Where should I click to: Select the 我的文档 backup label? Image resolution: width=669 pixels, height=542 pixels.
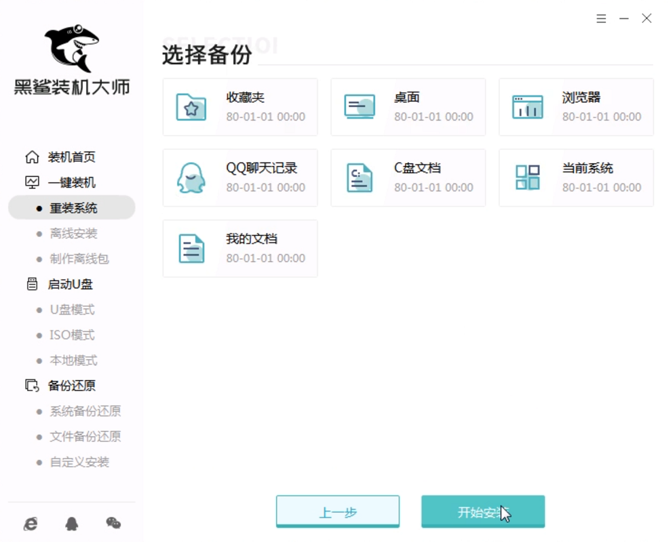[252, 238]
